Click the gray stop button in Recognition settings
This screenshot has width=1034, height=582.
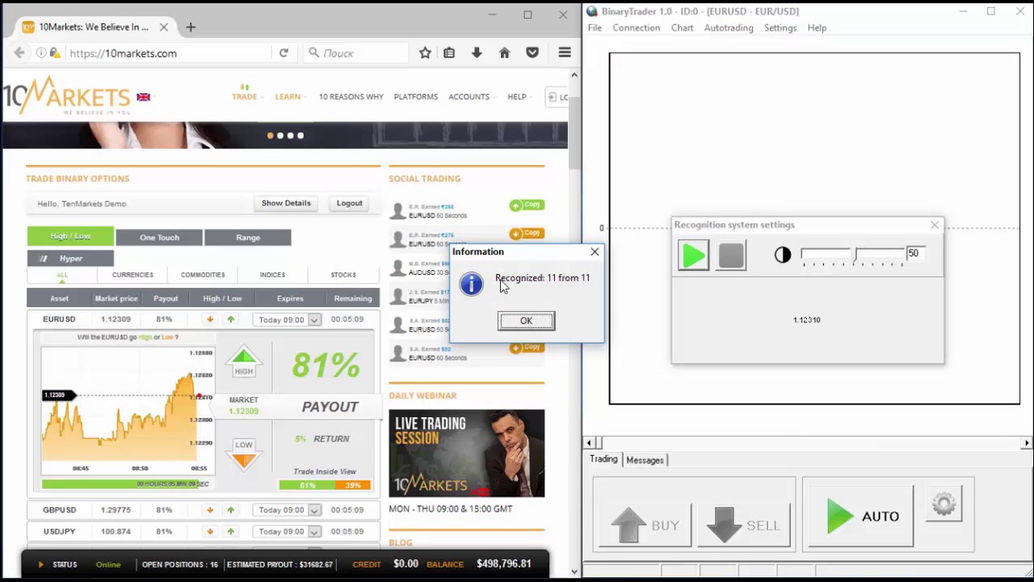[731, 255]
